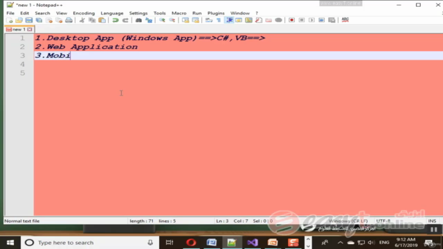Open the Search menu
This screenshot has width=443, height=249.
pyautogui.click(x=42, y=13)
